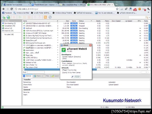Screen dimensions: 152x114
Task: Click the Add Torrent toolbar icon
Action: (x=4, y=17)
